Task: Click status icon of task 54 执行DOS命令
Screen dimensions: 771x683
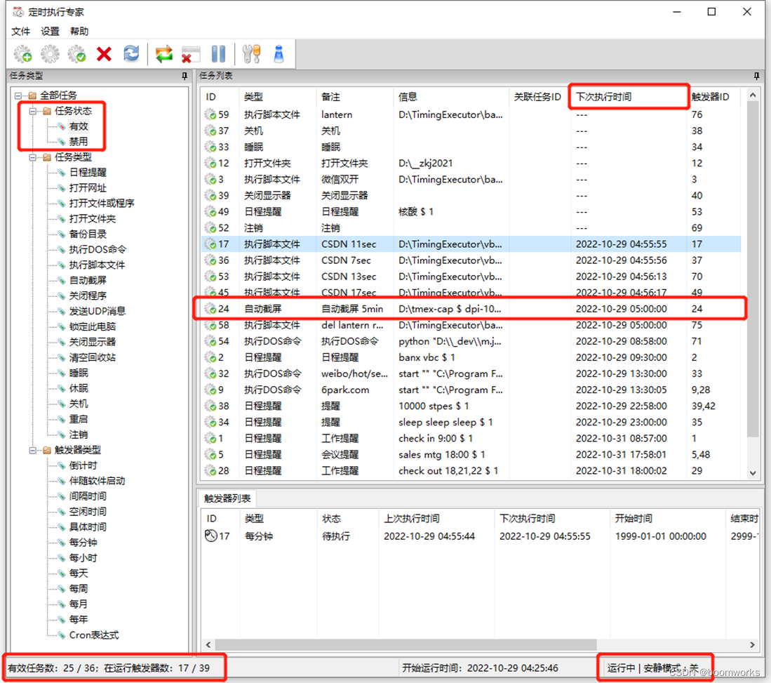Action: point(210,341)
